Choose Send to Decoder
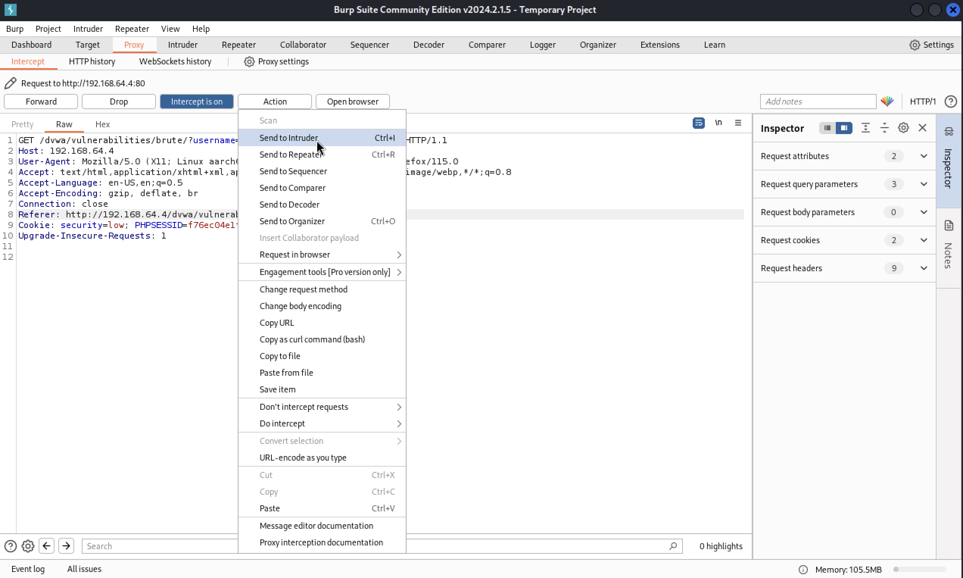The height and width of the screenshot is (578, 963). coord(322,205)
